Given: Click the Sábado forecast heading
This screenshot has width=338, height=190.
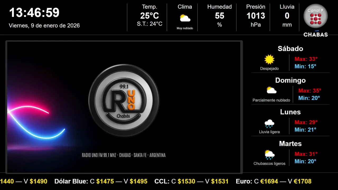Looking at the screenshot, I should coord(290,49).
